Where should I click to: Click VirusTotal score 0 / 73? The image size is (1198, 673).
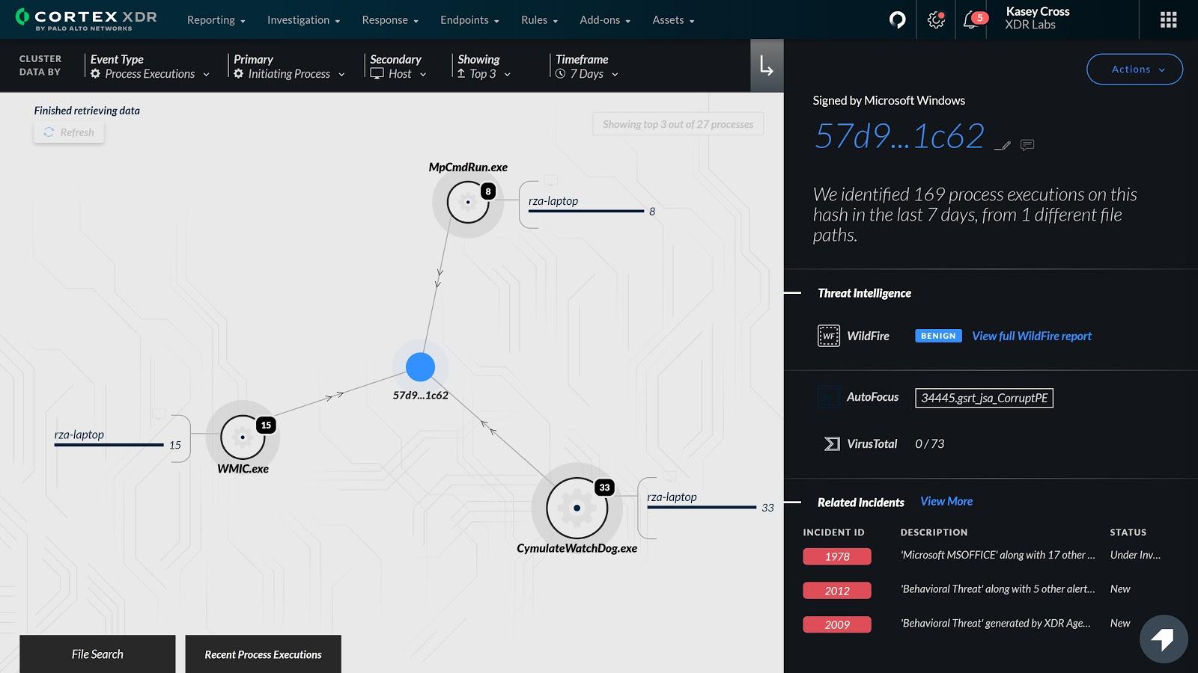pos(929,444)
